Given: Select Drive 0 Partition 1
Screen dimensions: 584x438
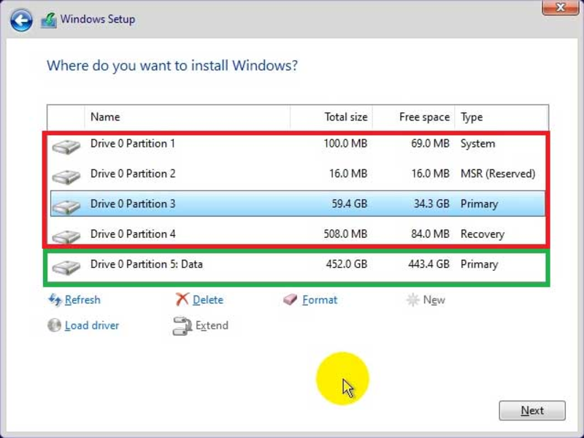Looking at the screenshot, I should tap(298, 144).
